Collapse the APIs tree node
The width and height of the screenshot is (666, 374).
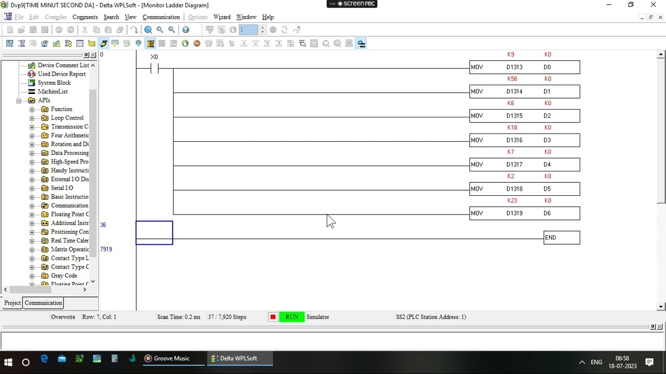(19, 101)
